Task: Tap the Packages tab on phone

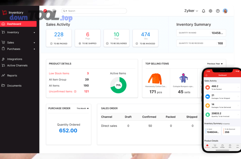Action: point(223,146)
